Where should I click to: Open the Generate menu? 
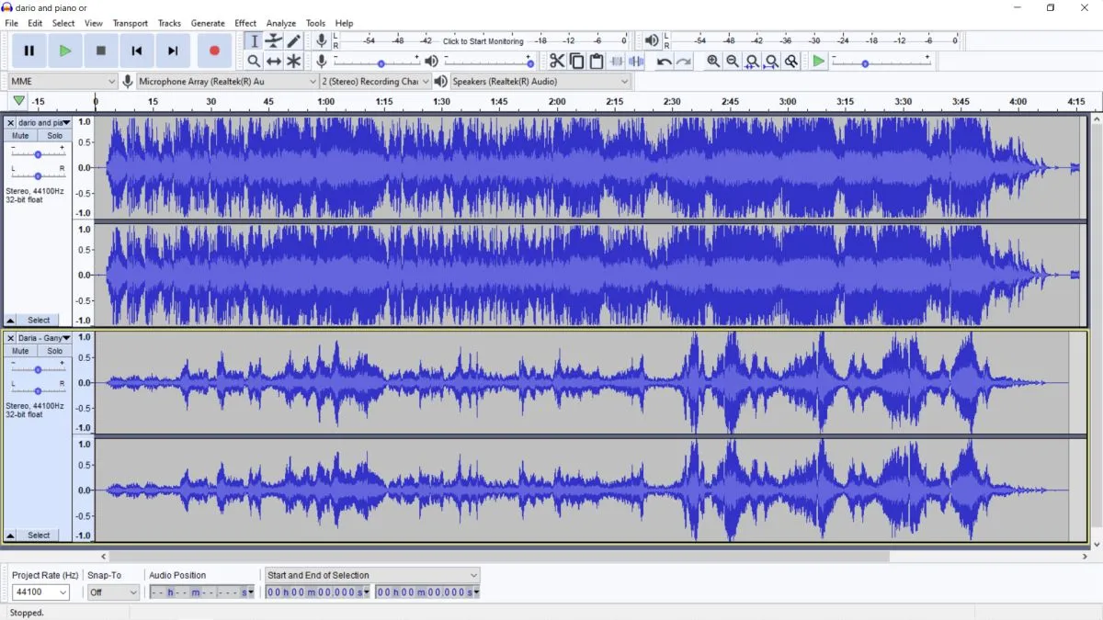tap(208, 23)
